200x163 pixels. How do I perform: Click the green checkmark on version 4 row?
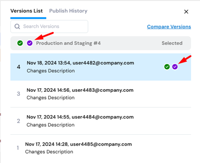pyautogui.click(x=167, y=67)
